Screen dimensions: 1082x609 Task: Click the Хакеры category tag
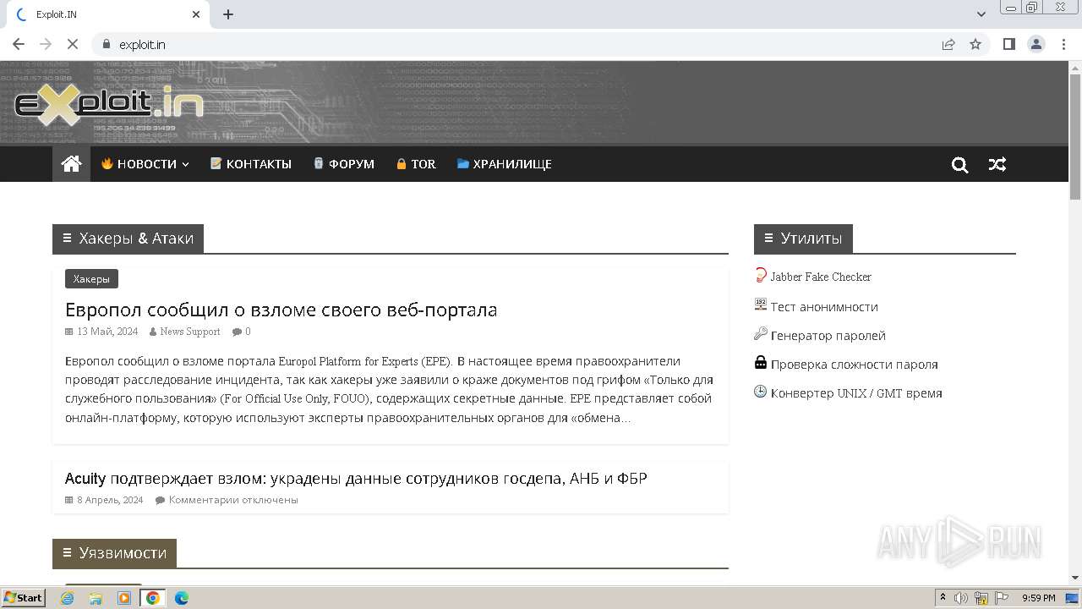point(91,279)
